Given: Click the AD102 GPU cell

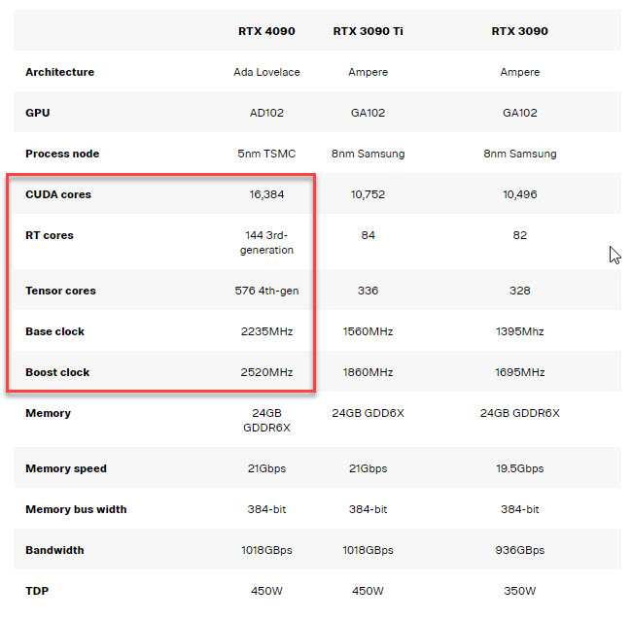Looking at the screenshot, I should (266, 113).
